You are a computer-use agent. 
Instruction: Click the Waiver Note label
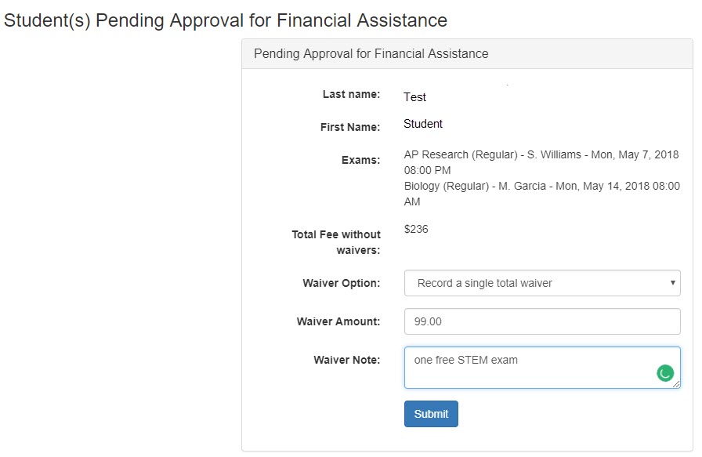point(346,360)
